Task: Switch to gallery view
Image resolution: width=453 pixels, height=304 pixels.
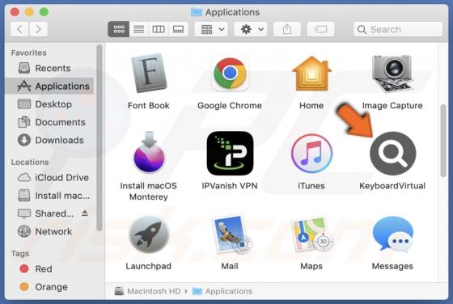Action: (x=178, y=29)
